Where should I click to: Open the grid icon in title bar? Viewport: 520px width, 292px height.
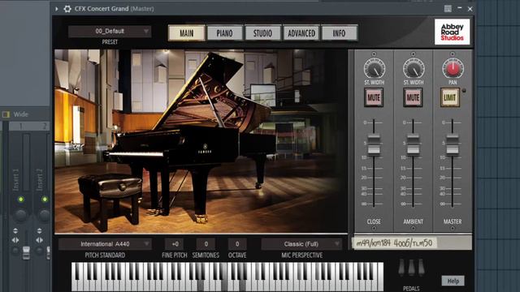(x=448, y=9)
